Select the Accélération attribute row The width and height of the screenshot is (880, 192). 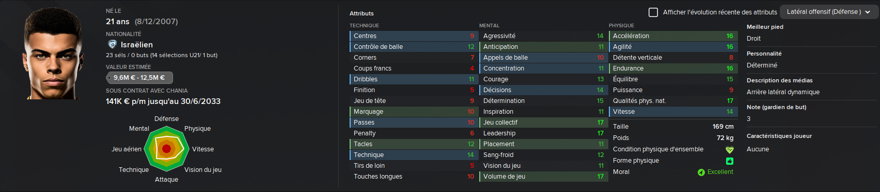click(672, 36)
